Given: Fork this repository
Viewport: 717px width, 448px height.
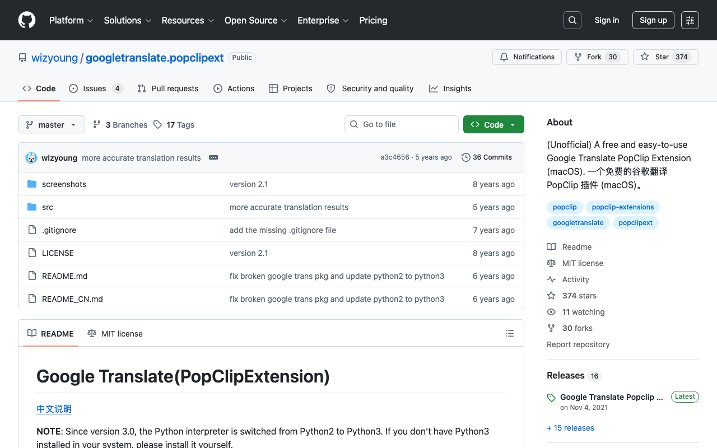Looking at the screenshot, I should [x=597, y=57].
